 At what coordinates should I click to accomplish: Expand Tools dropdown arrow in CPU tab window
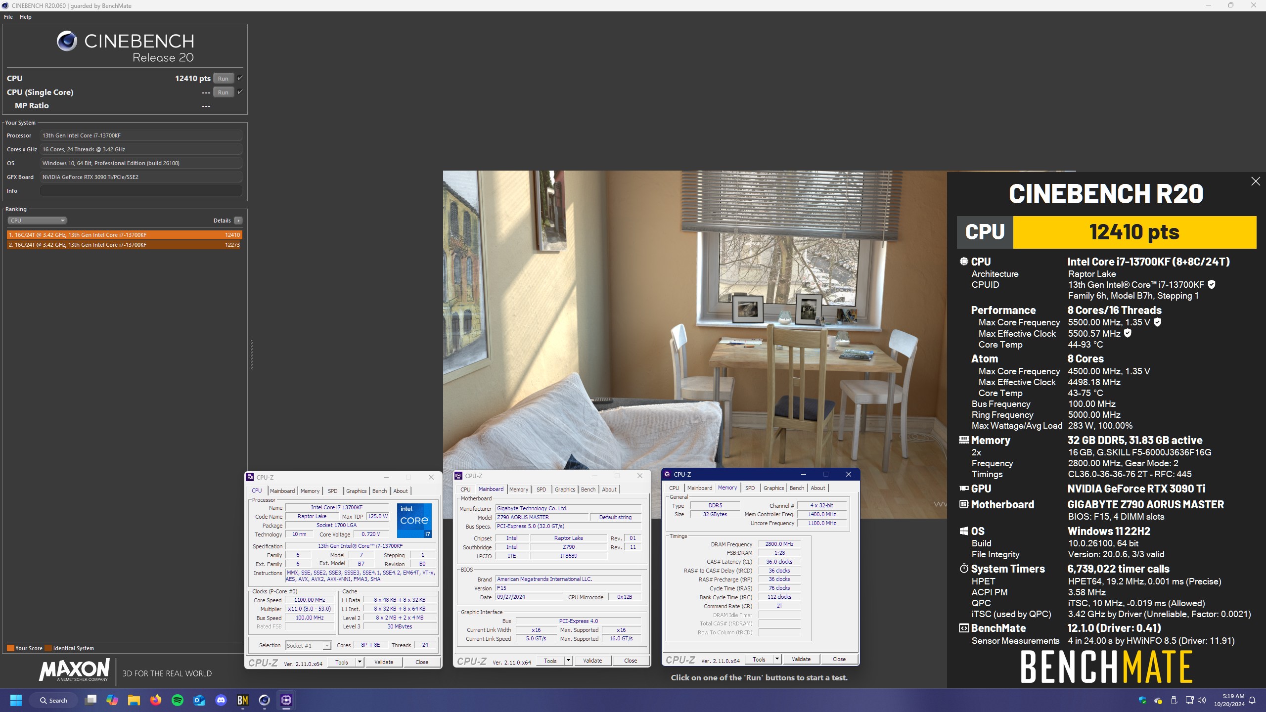pos(360,662)
